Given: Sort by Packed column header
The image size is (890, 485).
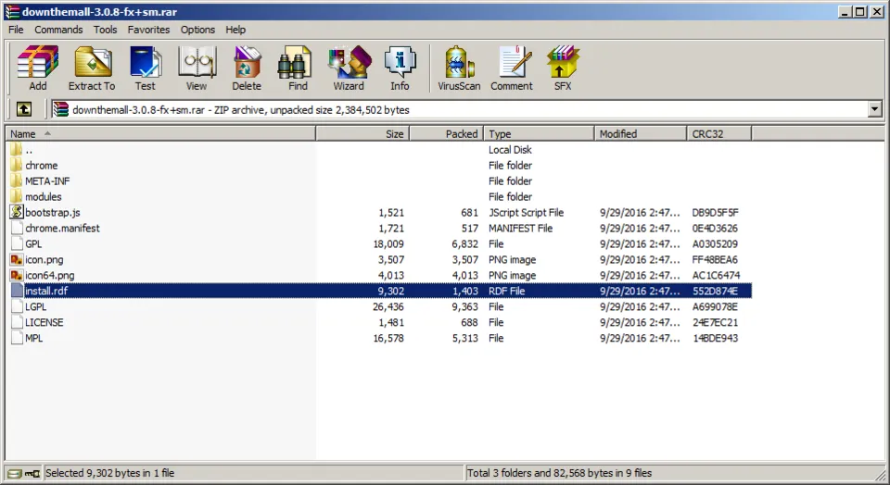Looking at the screenshot, I should point(447,133).
